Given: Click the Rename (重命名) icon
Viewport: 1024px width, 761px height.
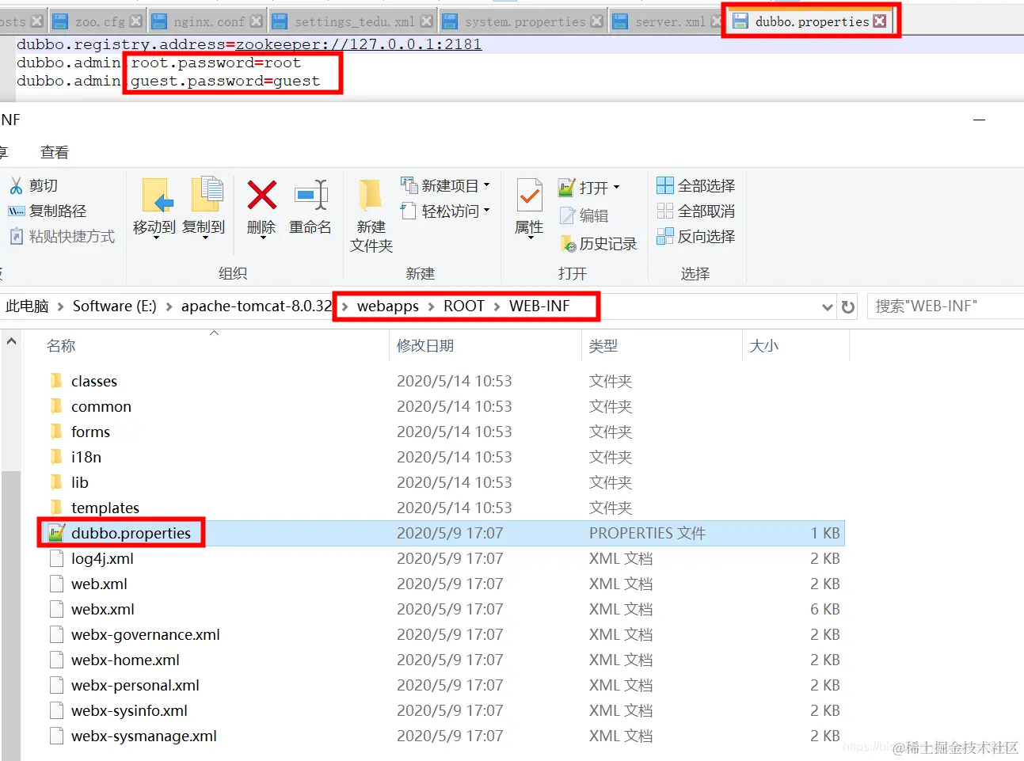Looking at the screenshot, I should (310, 195).
